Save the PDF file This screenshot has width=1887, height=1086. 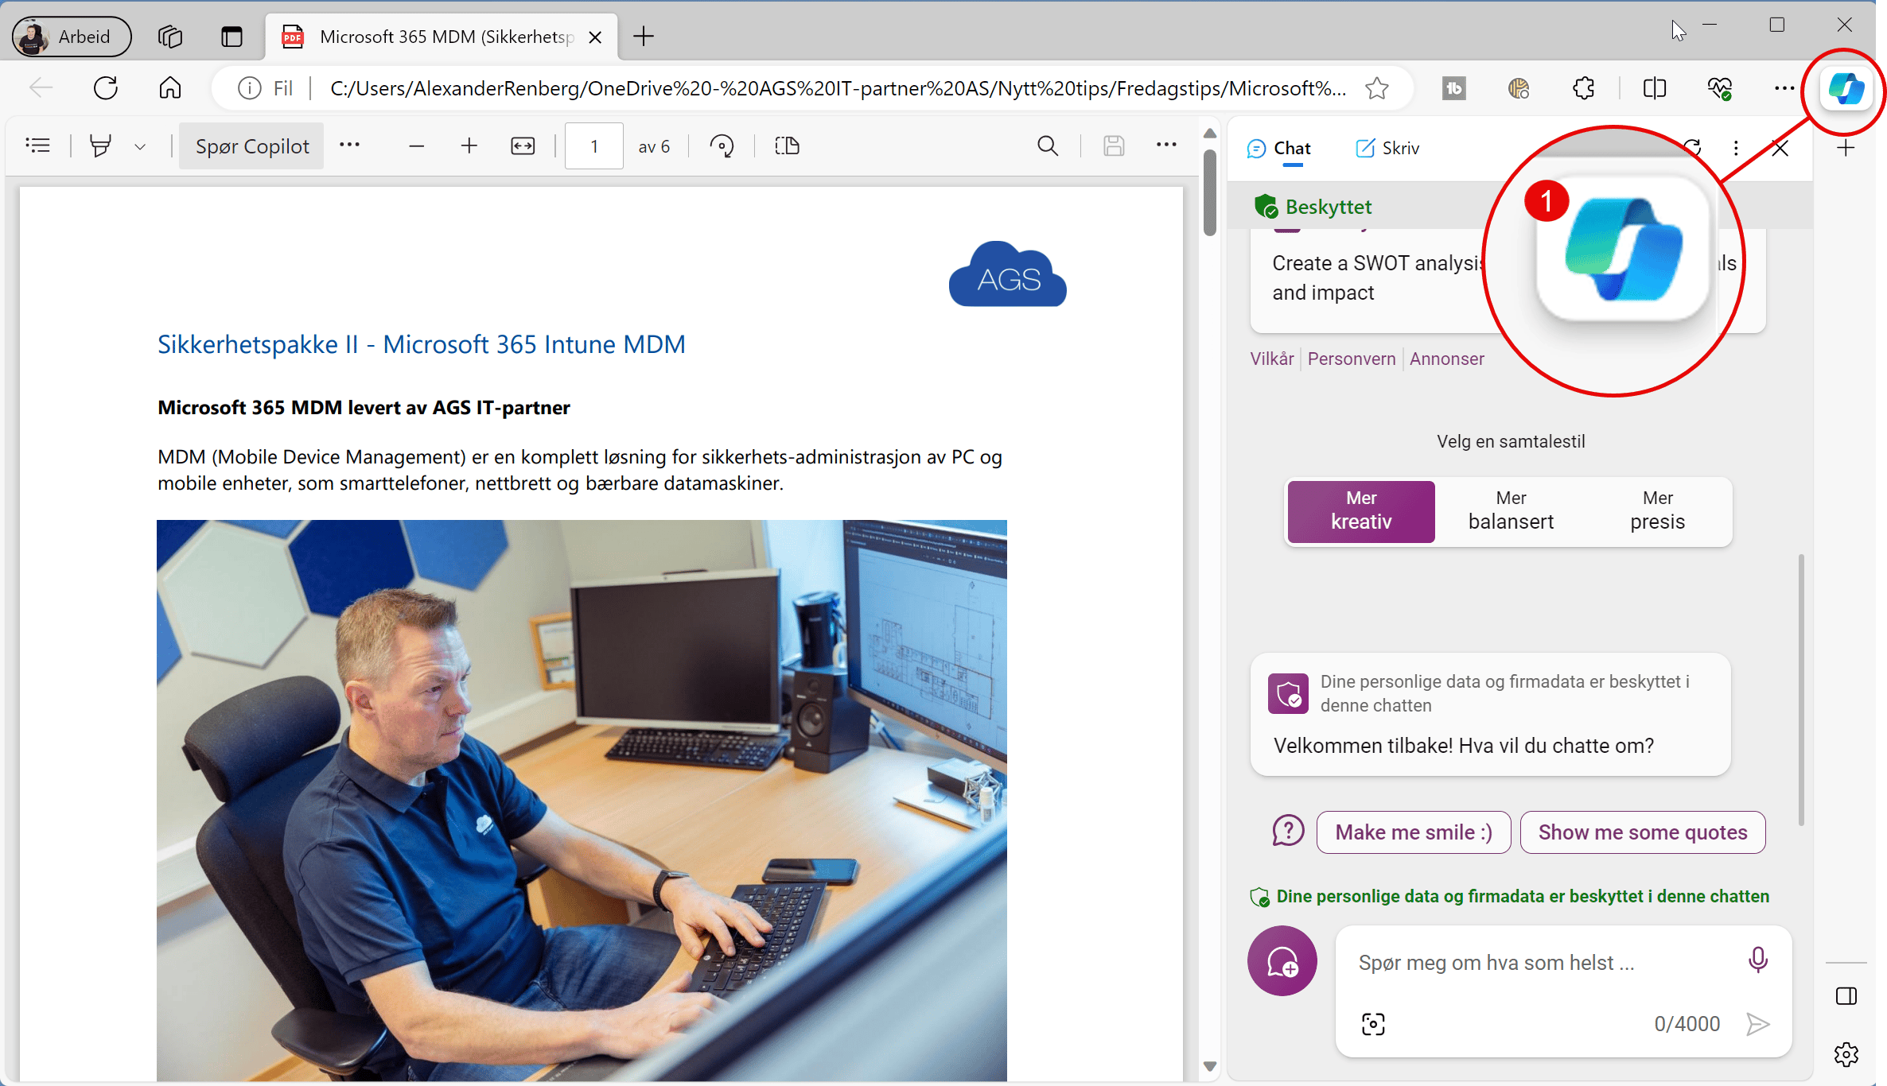(1114, 145)
